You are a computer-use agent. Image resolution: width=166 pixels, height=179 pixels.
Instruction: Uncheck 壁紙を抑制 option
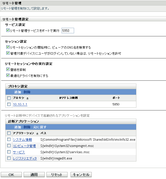click(8, 69)
